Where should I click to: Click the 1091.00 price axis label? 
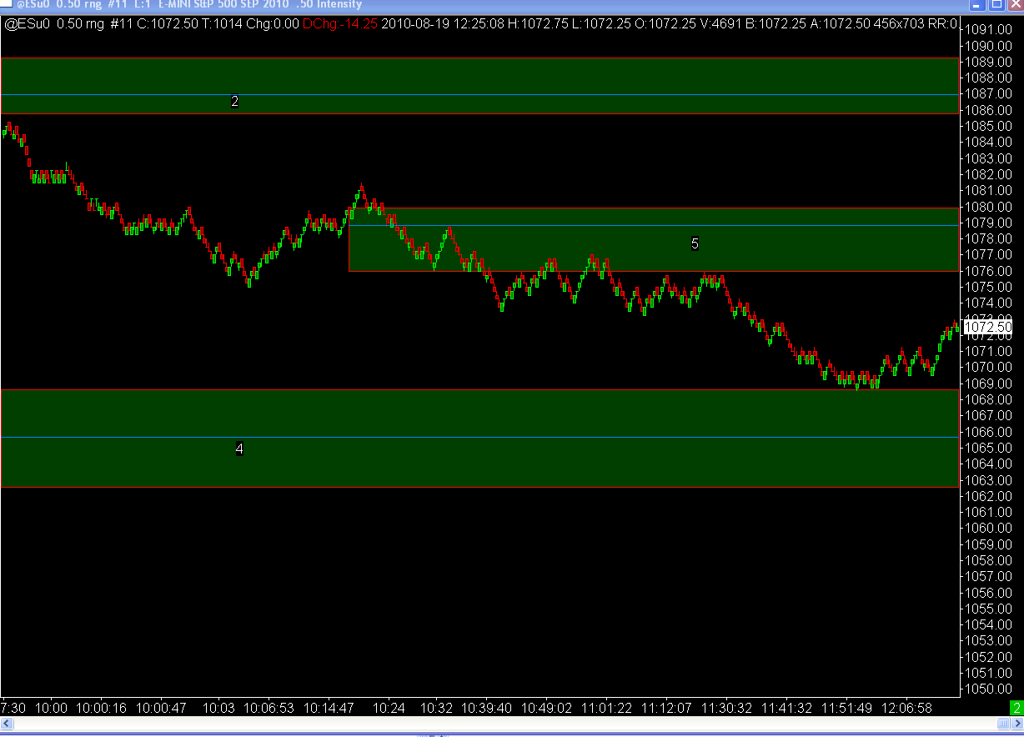pos(987,30)
